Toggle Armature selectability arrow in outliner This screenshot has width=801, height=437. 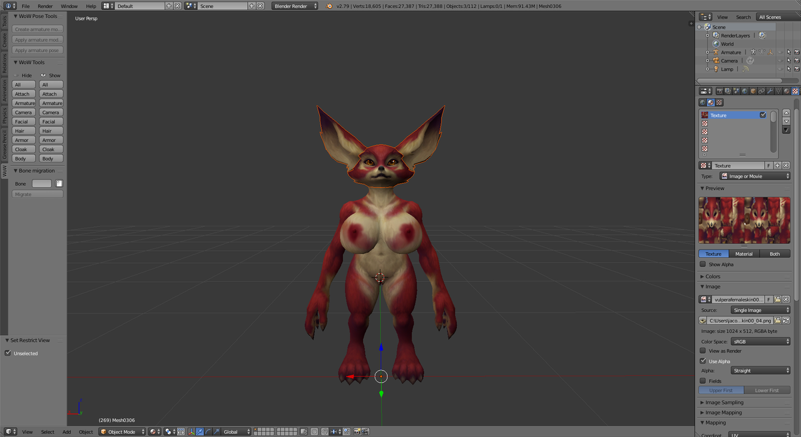pos(788,53)
